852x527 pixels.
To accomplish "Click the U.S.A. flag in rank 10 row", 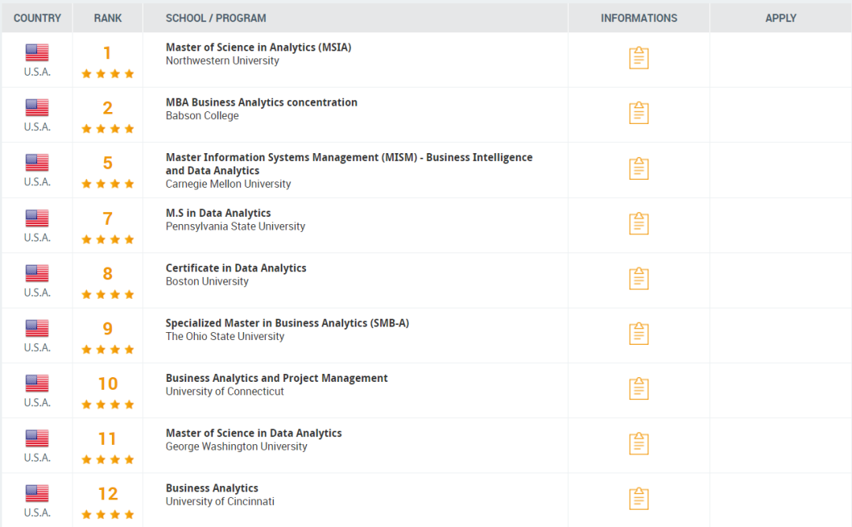I will [37, 383].
